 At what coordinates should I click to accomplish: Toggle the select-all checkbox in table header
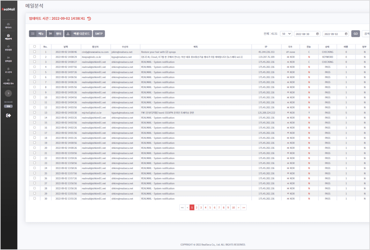coord(34,47)
